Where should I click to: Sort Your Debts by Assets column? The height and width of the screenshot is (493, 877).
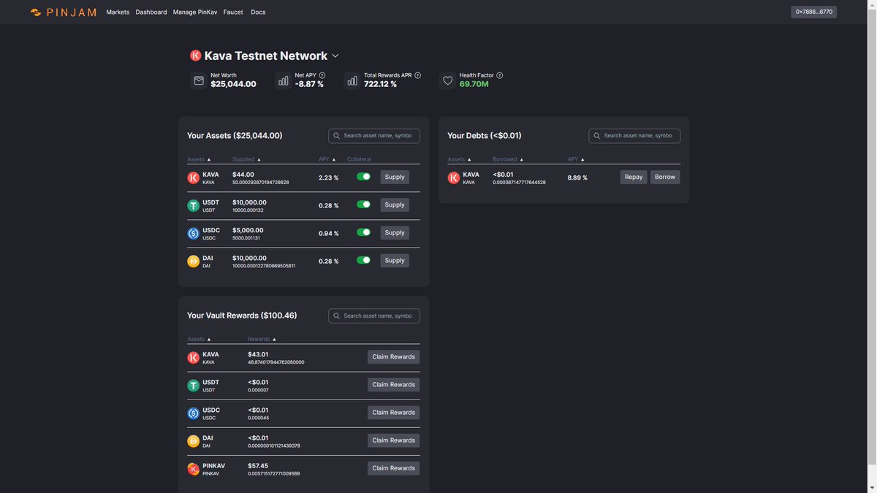click(x=460, y=159)
